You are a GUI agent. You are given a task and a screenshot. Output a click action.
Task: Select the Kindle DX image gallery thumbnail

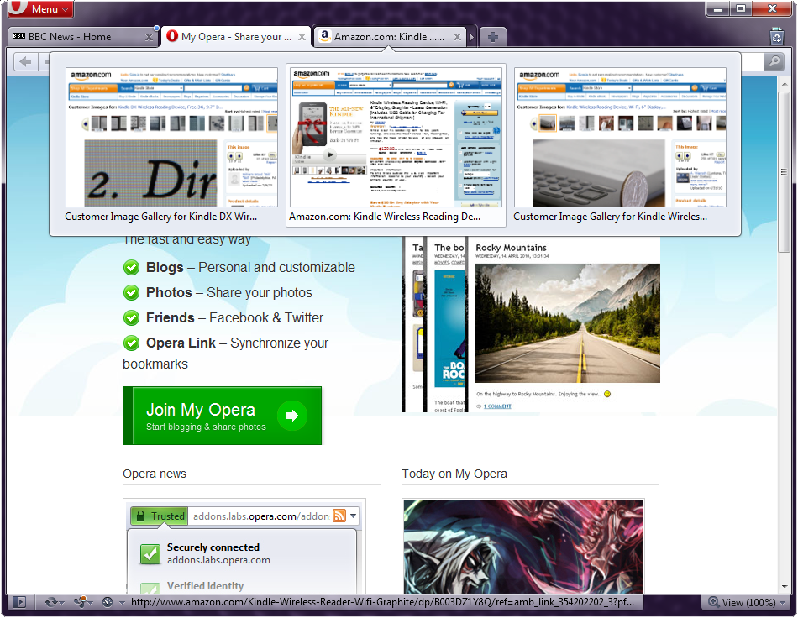point(171,139)
